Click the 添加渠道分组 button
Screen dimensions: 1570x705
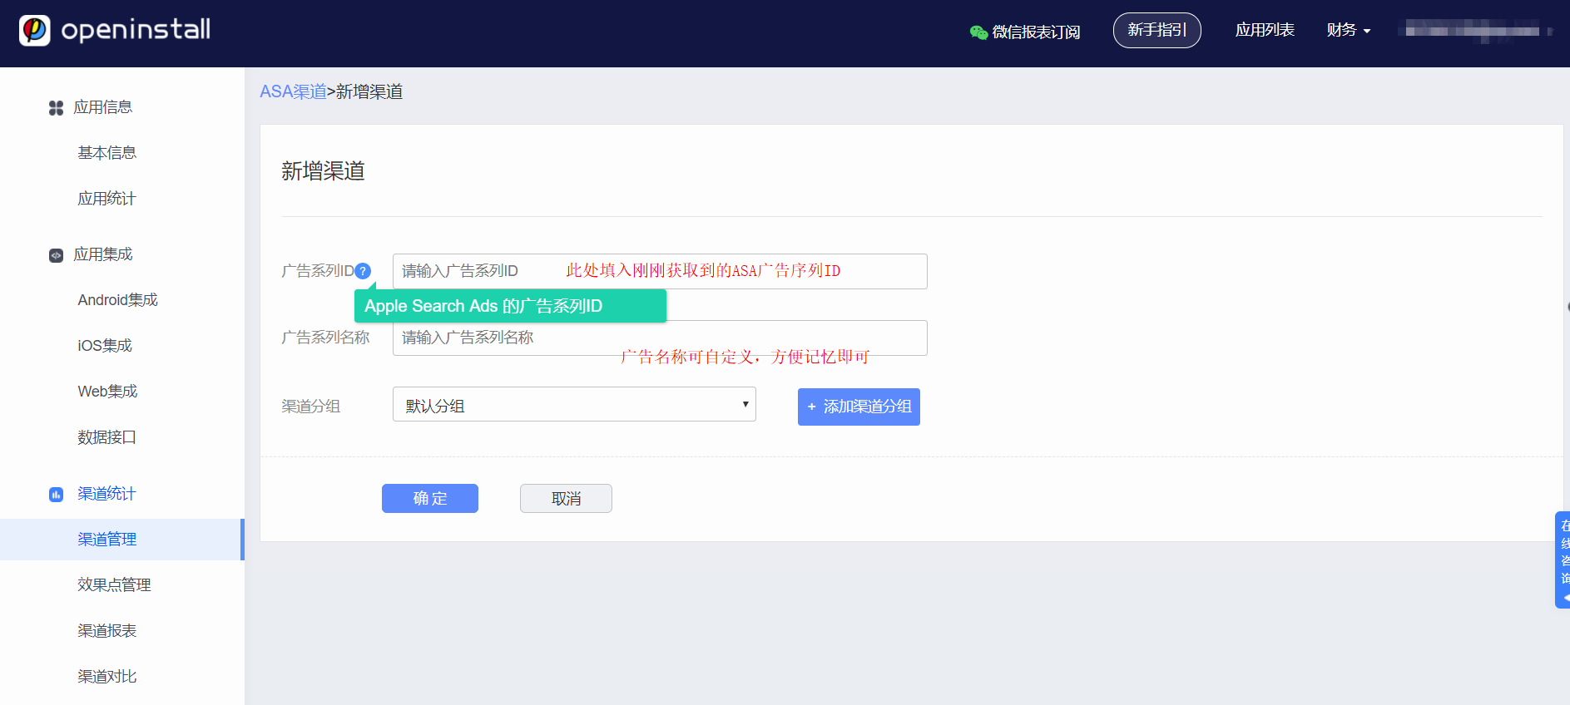pos(859,407)
